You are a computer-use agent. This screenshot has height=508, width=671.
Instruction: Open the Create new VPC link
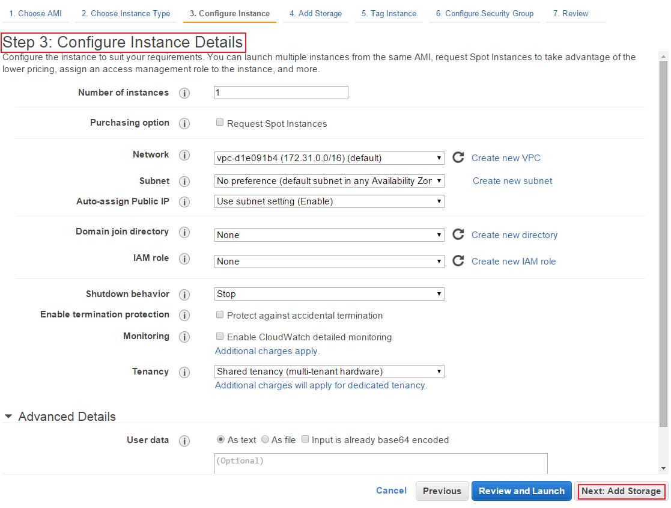click(x=506, y=158)
